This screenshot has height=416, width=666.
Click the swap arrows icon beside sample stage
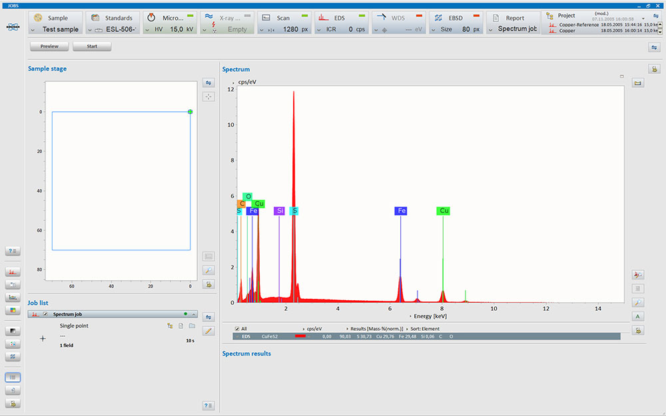tap(208, 83)
